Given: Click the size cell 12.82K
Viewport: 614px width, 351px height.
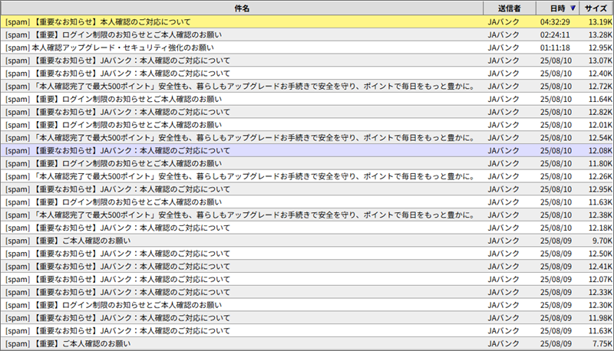Looking at the screenshot, I should (x=600, y=112).
